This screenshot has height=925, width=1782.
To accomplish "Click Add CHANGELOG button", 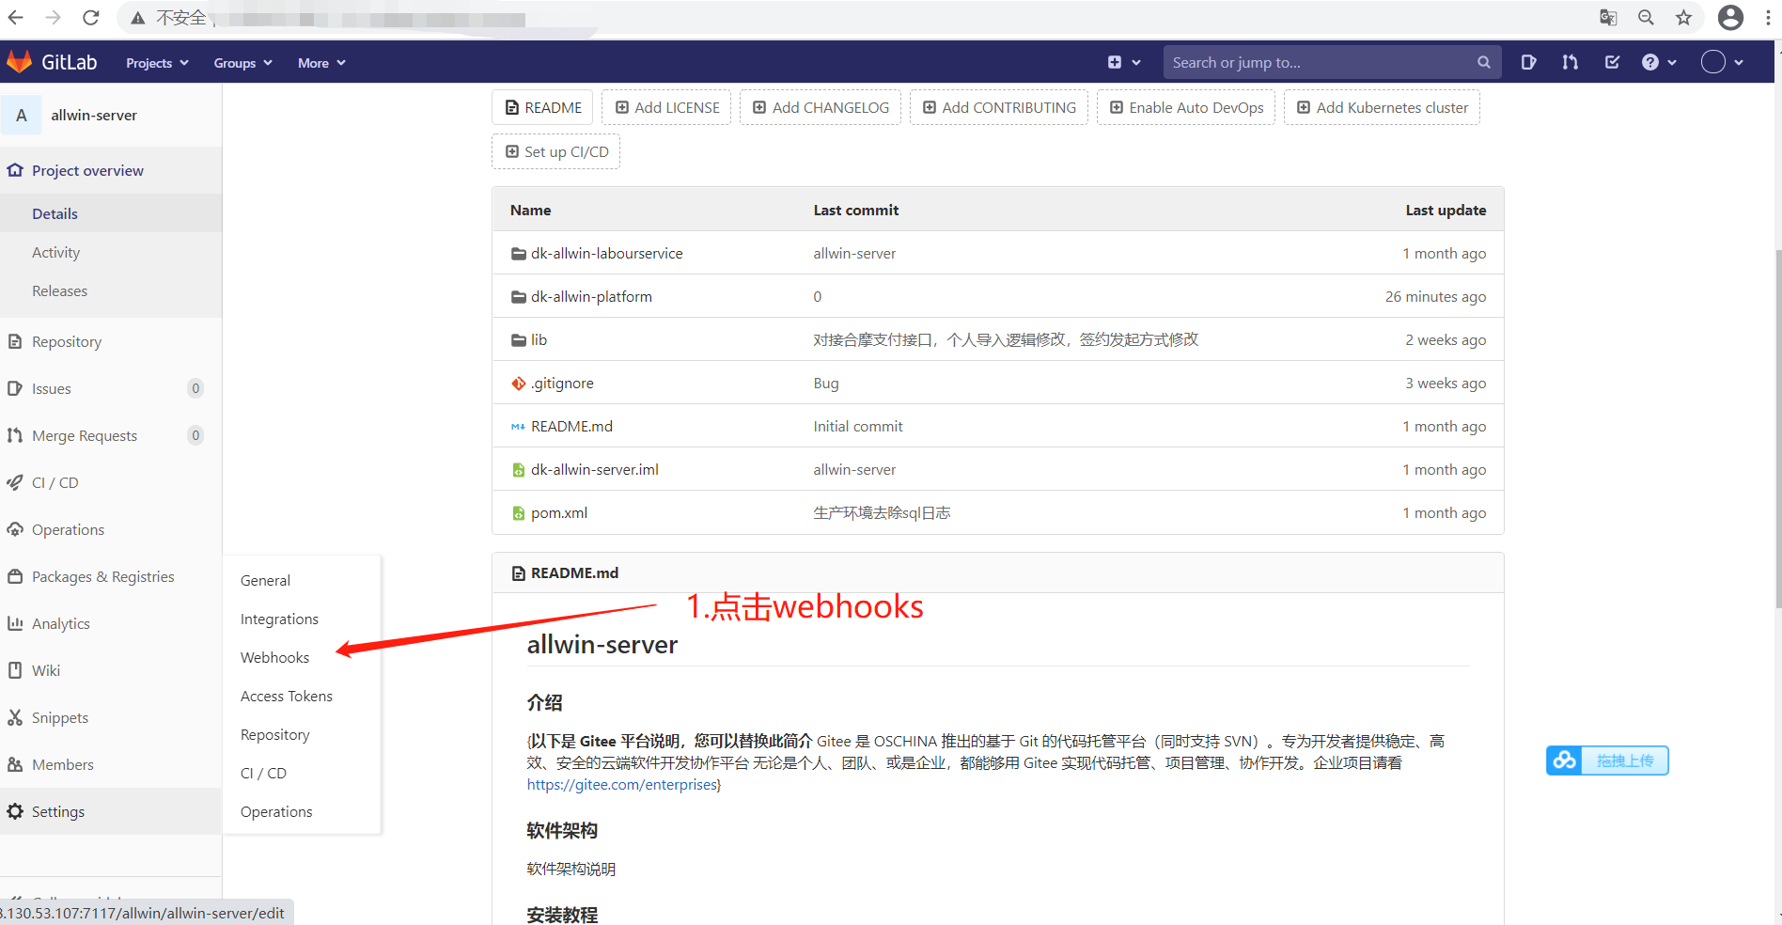I will point(821,107).
